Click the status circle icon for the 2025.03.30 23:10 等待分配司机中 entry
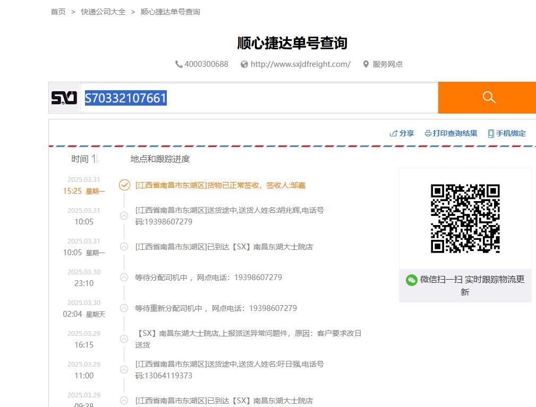The height and width of the screenshot is (407, 536). 124,277
